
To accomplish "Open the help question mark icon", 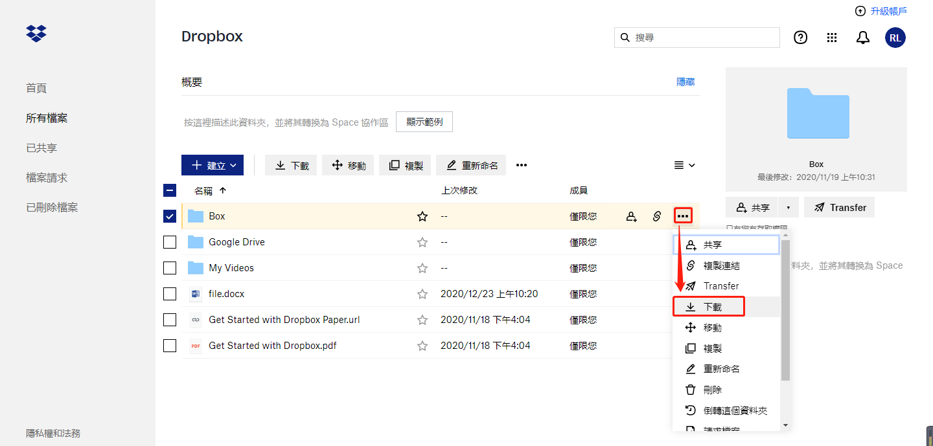I will [801, 38].
